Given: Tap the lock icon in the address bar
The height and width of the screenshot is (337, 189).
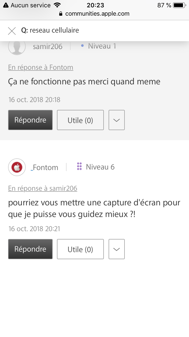Looking at the screenshot, I should 60,14.
